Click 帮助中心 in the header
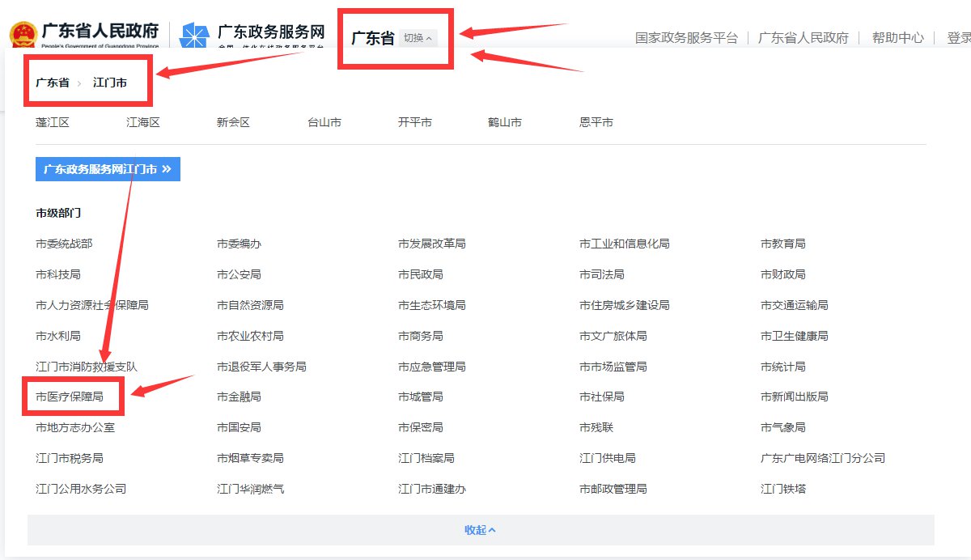This screenshot has width=971, height=560. click(x=897, y=38)
